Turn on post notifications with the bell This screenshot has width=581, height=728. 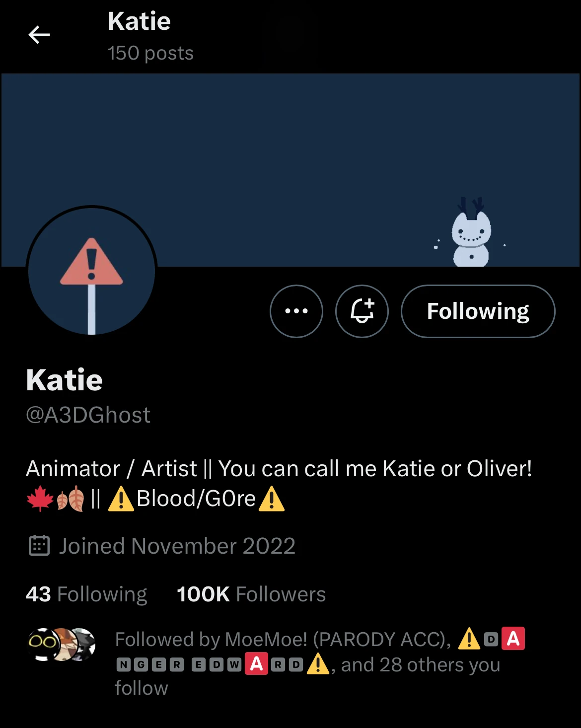click(x=362, y=311)
